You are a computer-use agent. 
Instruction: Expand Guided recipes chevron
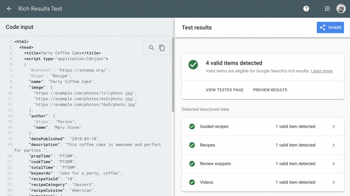click(334, 127)
